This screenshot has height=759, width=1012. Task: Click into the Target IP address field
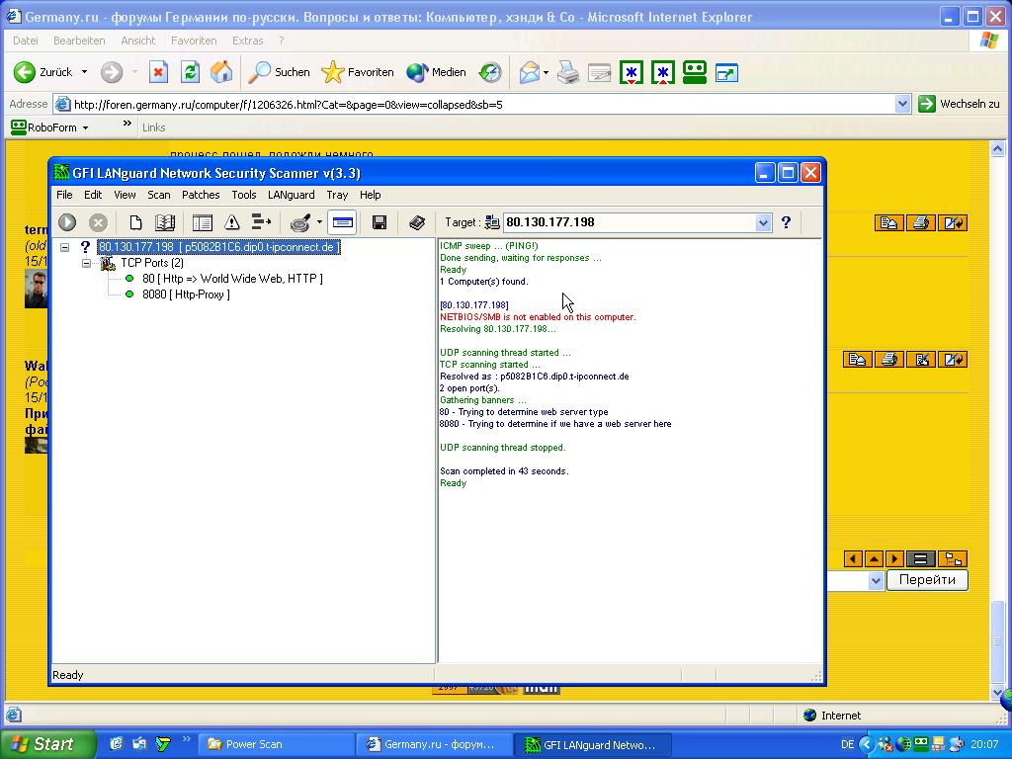[630, 222]
